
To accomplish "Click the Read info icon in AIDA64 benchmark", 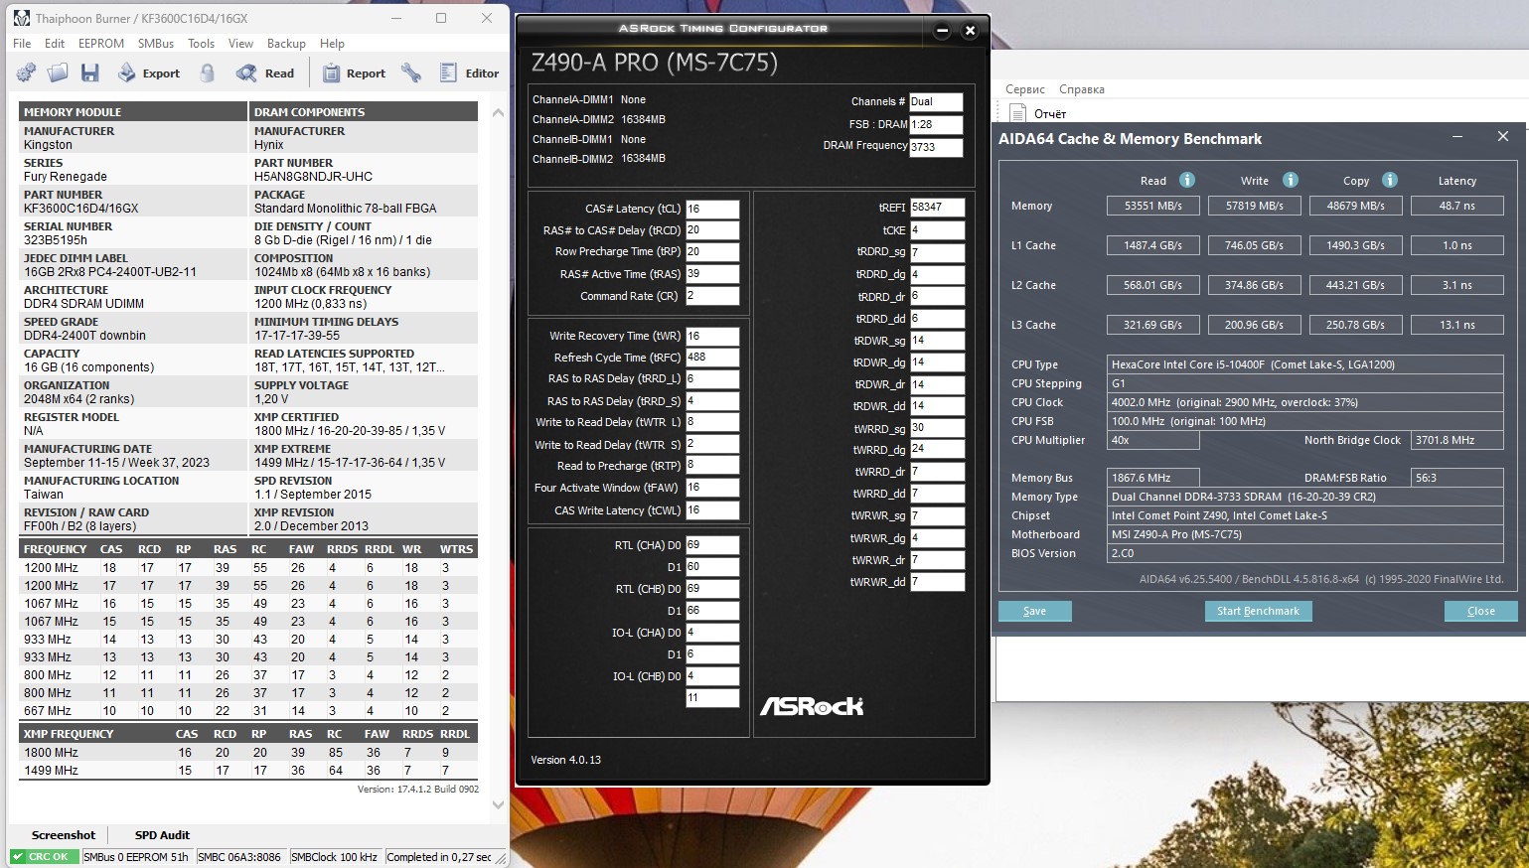I will pyautogui.click(x=1187, y=180).
